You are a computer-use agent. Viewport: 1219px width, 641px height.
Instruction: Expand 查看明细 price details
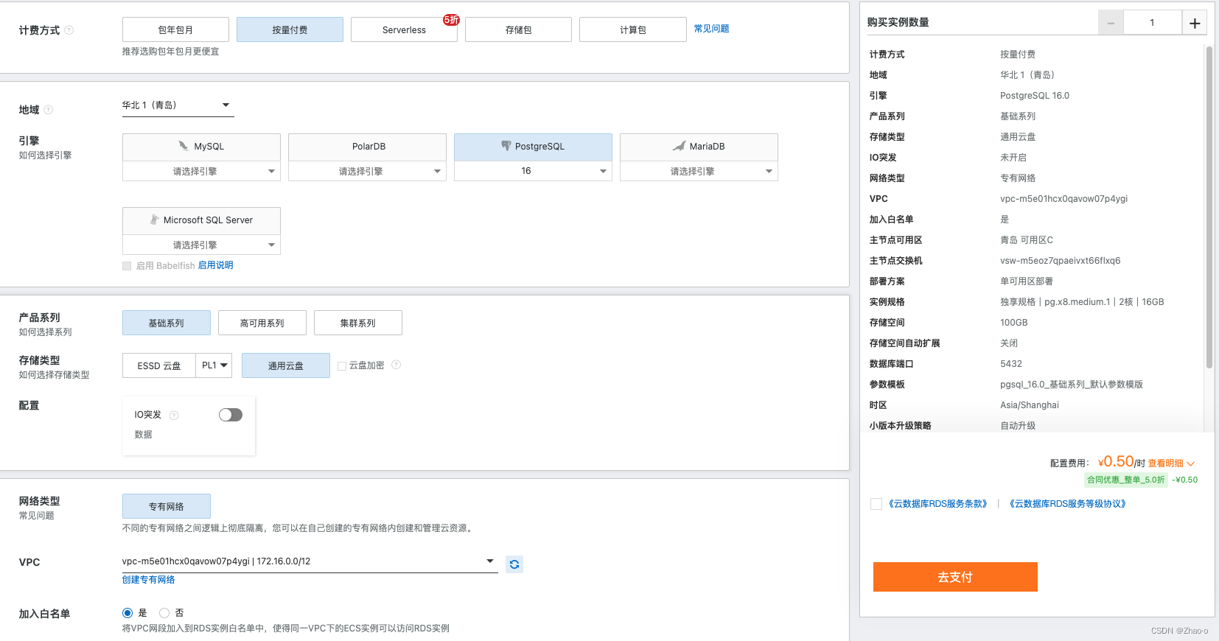[1171, 463]
